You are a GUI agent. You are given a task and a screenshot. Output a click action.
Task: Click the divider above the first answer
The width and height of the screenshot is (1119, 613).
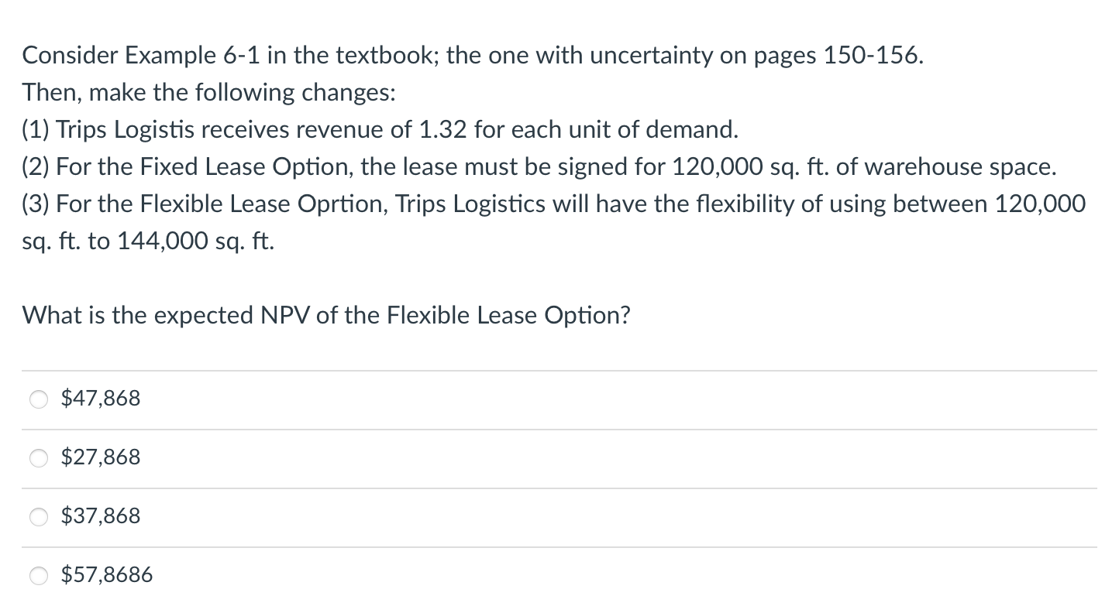559,369
